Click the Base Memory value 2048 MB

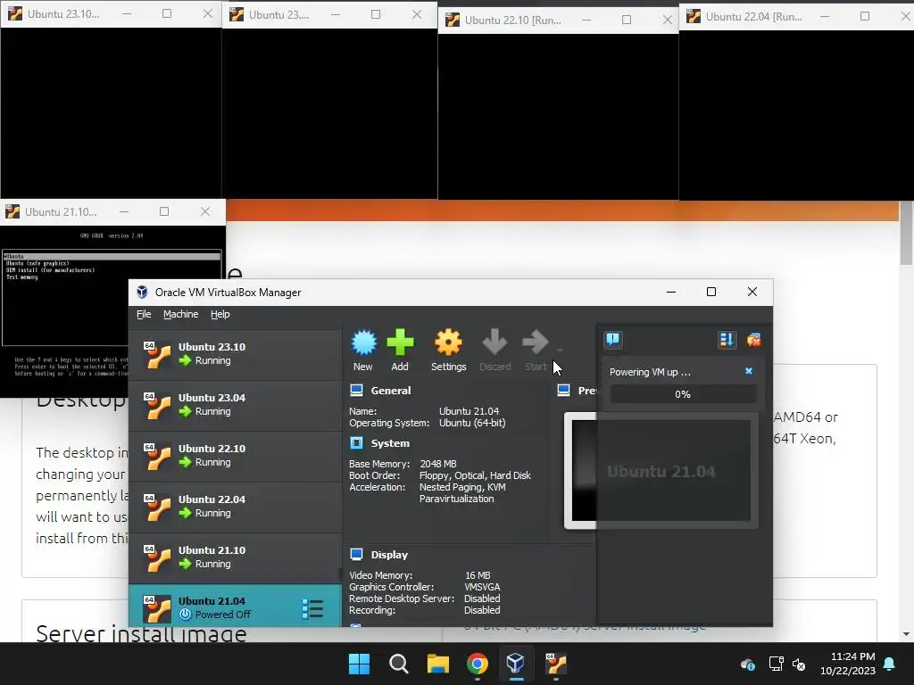438,464
